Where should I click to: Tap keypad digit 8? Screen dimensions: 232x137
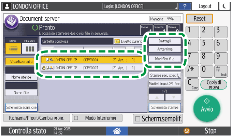[x=206, y=58]
